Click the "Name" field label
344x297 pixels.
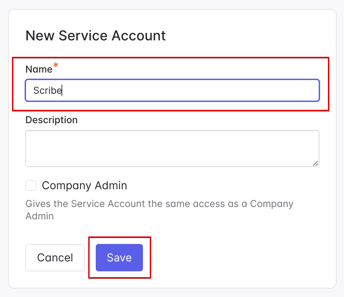(39, 69)
